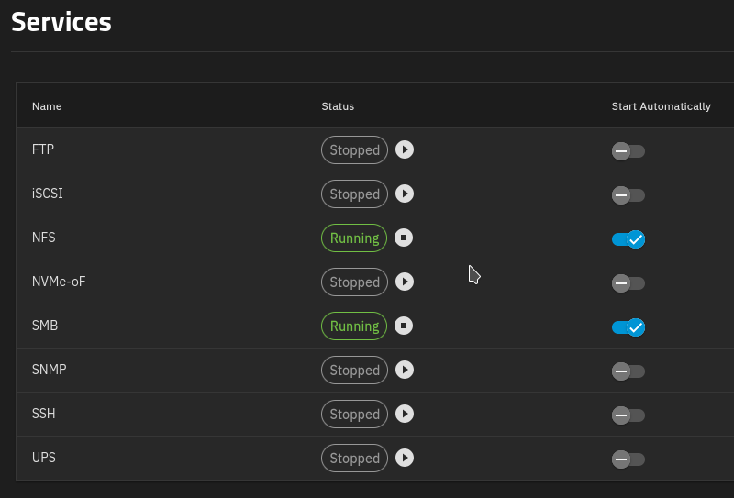Disable NFS automatic start toggle
This screenshot has width=734, height=498.
628,238
